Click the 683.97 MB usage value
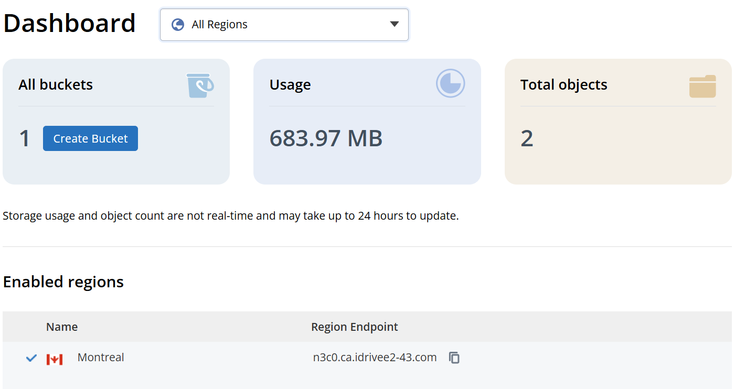Viewport: 745px width, 389px height. click(x=326, y=138)
